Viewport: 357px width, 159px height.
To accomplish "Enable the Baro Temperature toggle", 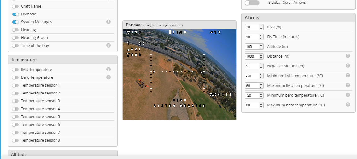I will pyautogui.click(x=15, y=77).
